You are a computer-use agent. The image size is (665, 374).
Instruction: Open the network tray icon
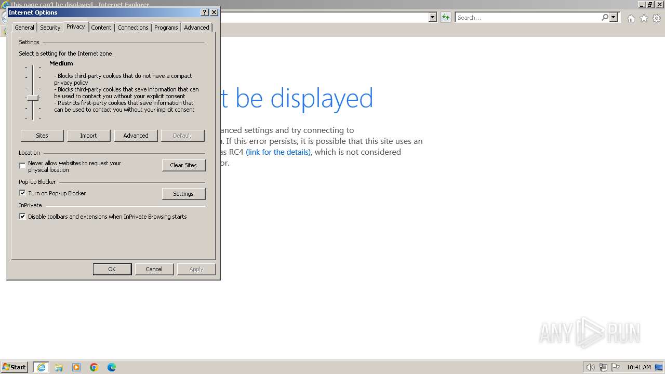pos(603,367)
